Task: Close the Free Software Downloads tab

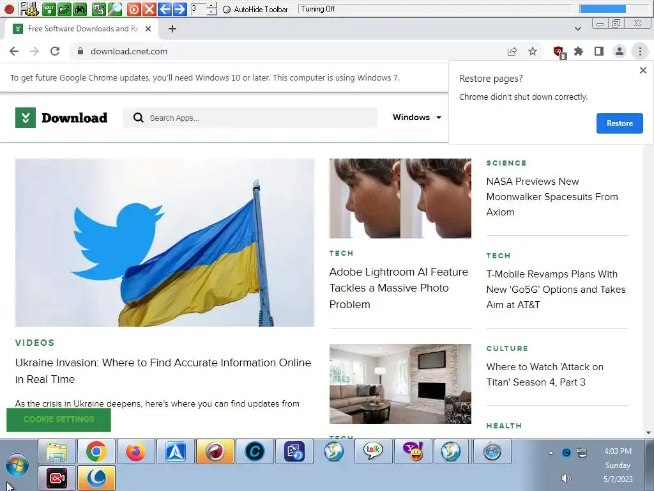Action: point(148,29)
